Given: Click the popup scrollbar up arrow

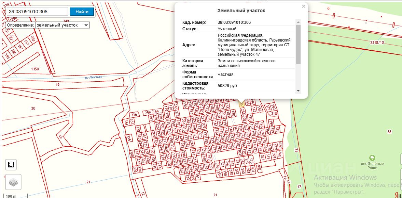Looking at the screenshot, I should coord(298,21).
